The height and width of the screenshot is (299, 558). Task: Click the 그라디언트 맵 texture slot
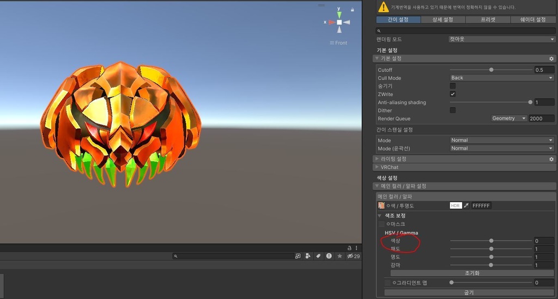point(387,283)
